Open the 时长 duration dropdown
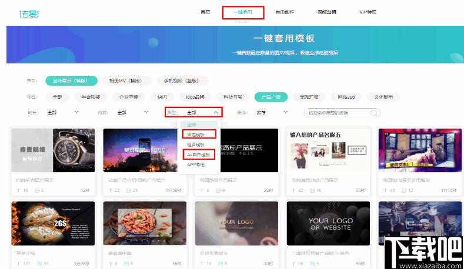This screenshot has height=269, width=464. coord(63,113)
